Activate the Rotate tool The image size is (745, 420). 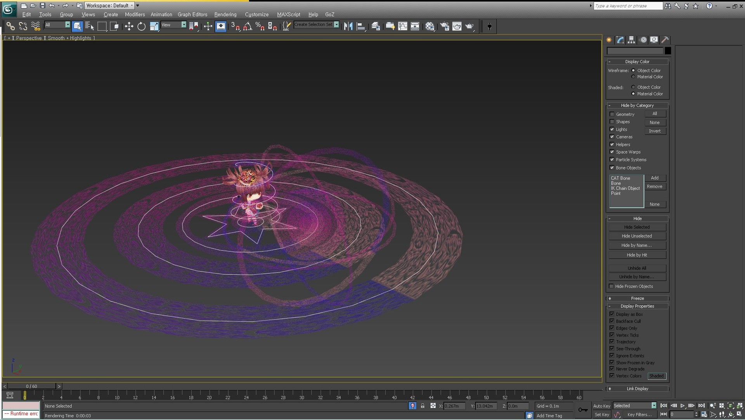tap(141, 26)
